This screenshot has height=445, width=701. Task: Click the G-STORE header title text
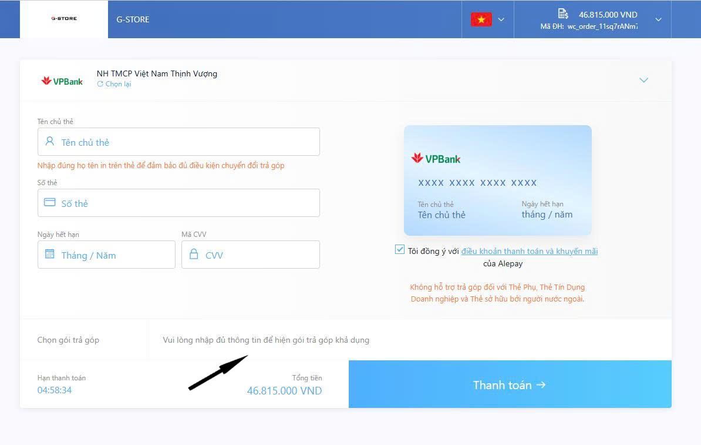pos(133,19)
